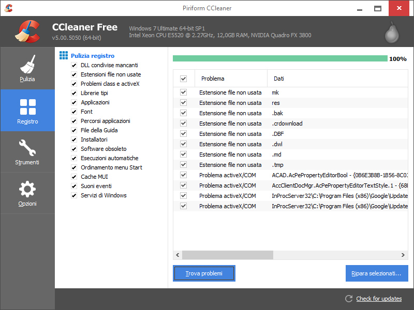The width and height of the screenshot is (414, 310).
Task: Toggle the select-all checkbox in results header
Action: (x=184, y=79)
